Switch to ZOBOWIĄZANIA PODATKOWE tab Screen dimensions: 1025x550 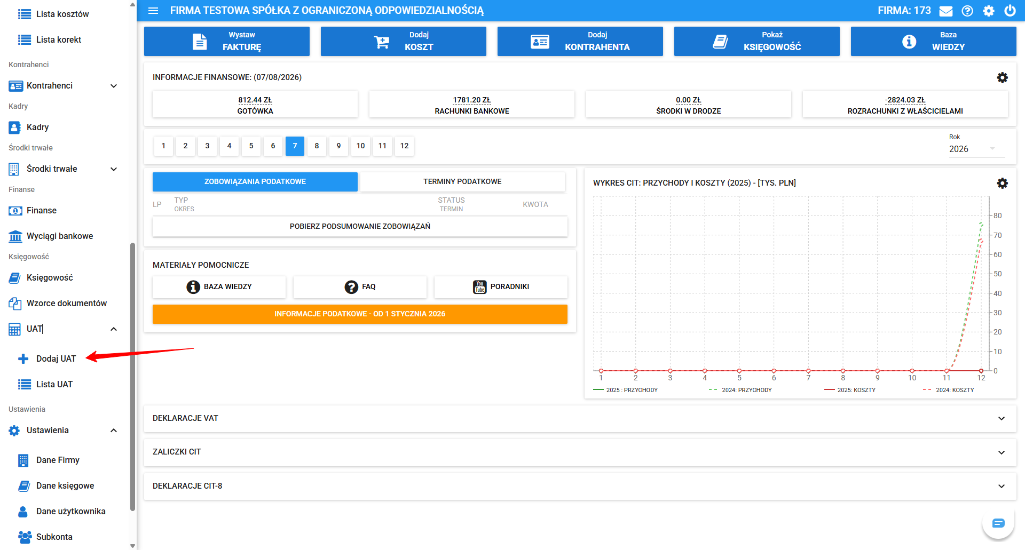click(x=255, y=182)
